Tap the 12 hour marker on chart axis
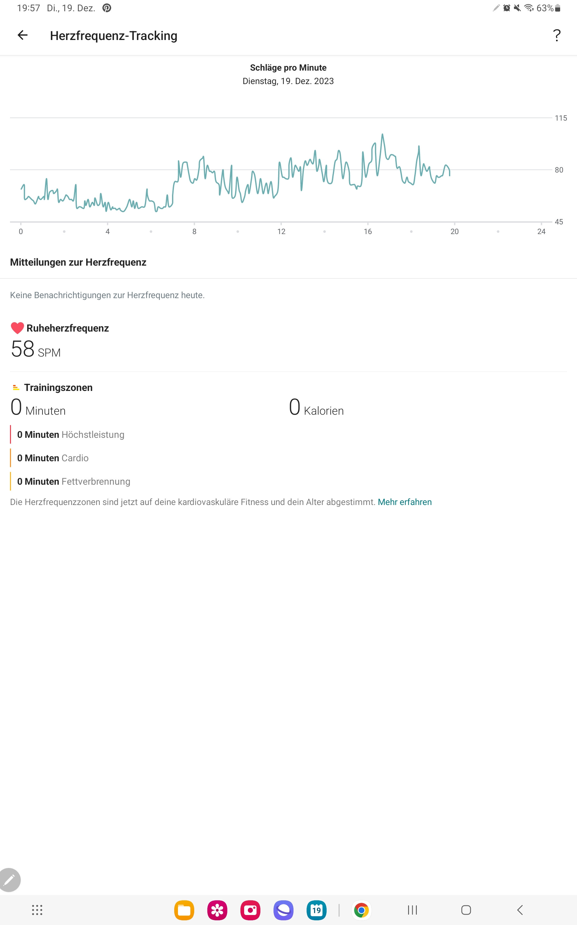Screen dimensions: 577x925 281,232
